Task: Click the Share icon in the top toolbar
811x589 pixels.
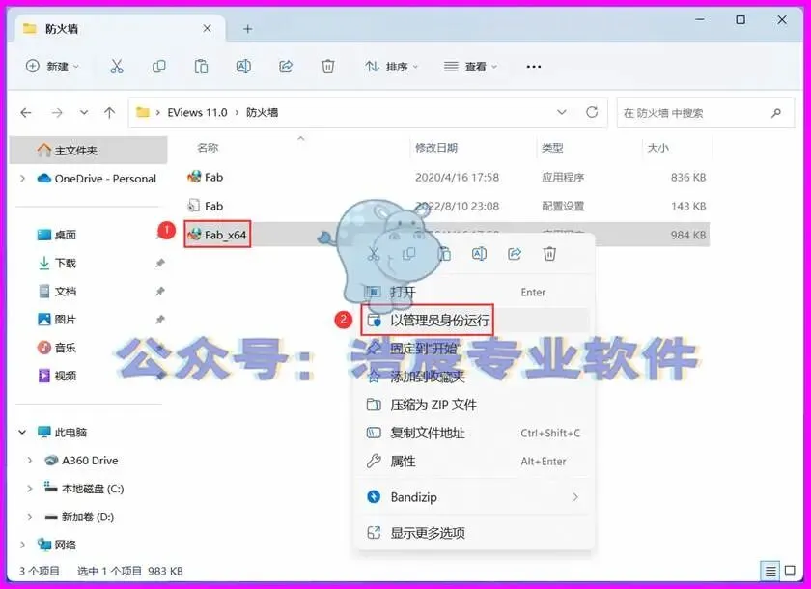Action: click(x=286, y=67)
